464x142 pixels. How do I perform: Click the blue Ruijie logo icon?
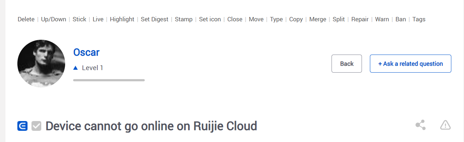pos(22,126)
